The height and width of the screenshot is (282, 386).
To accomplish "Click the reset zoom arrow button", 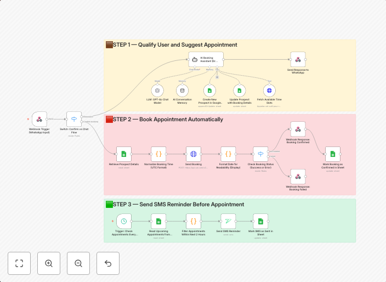I will tap(108, 263).
